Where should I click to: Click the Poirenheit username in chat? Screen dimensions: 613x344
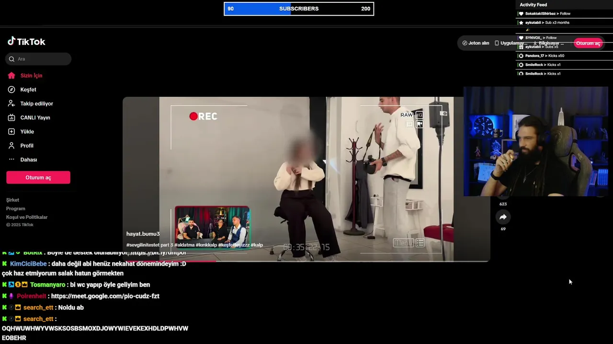pos(32,296)
